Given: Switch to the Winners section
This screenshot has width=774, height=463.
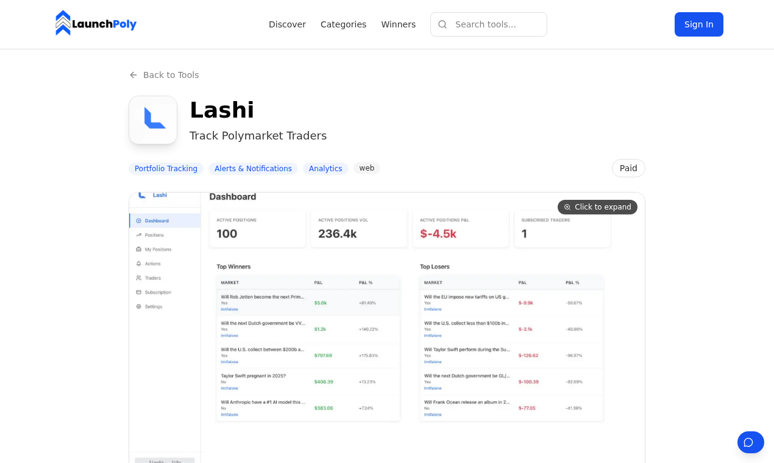Looking at the screenshot, I should pyautogui.click(x=399, y=24).
